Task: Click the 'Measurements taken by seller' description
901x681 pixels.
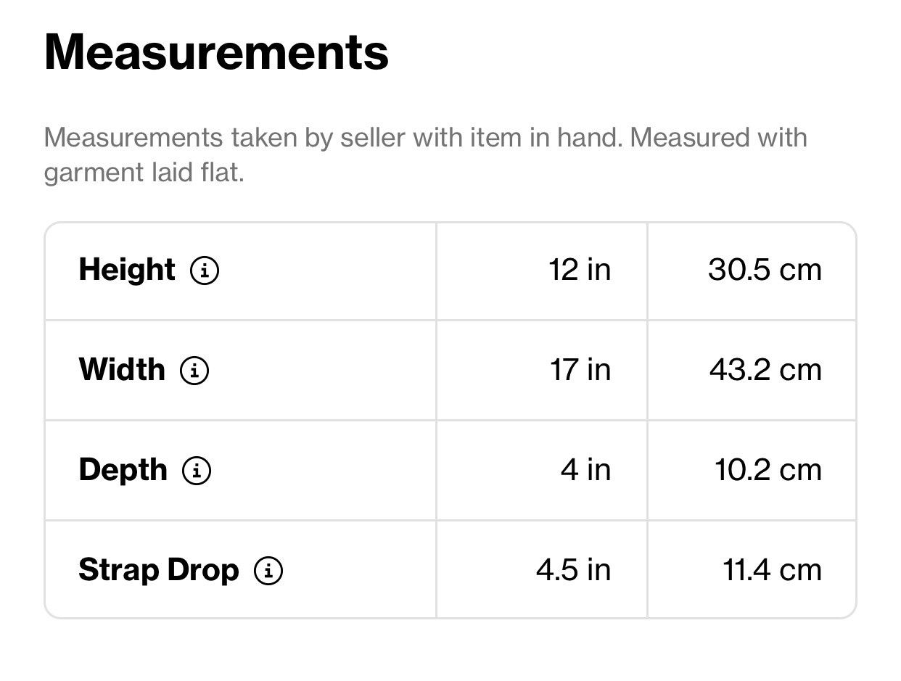Action: 425,154
